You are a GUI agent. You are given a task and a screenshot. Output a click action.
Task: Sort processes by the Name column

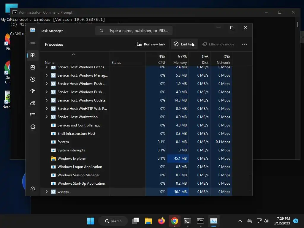75,59
